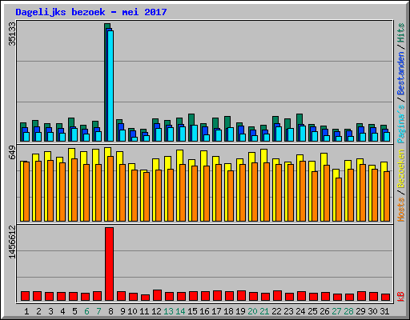The image size is (410, 320).
Task: Click the red KB bar for day 1
Action: point(25,296)
